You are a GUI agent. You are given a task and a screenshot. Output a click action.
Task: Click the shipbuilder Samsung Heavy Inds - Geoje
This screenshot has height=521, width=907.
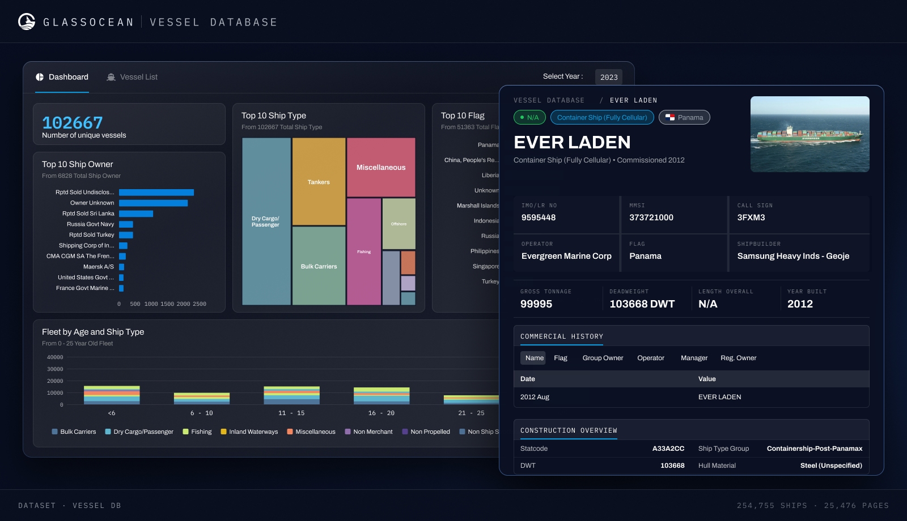click(x=793, y=256)
